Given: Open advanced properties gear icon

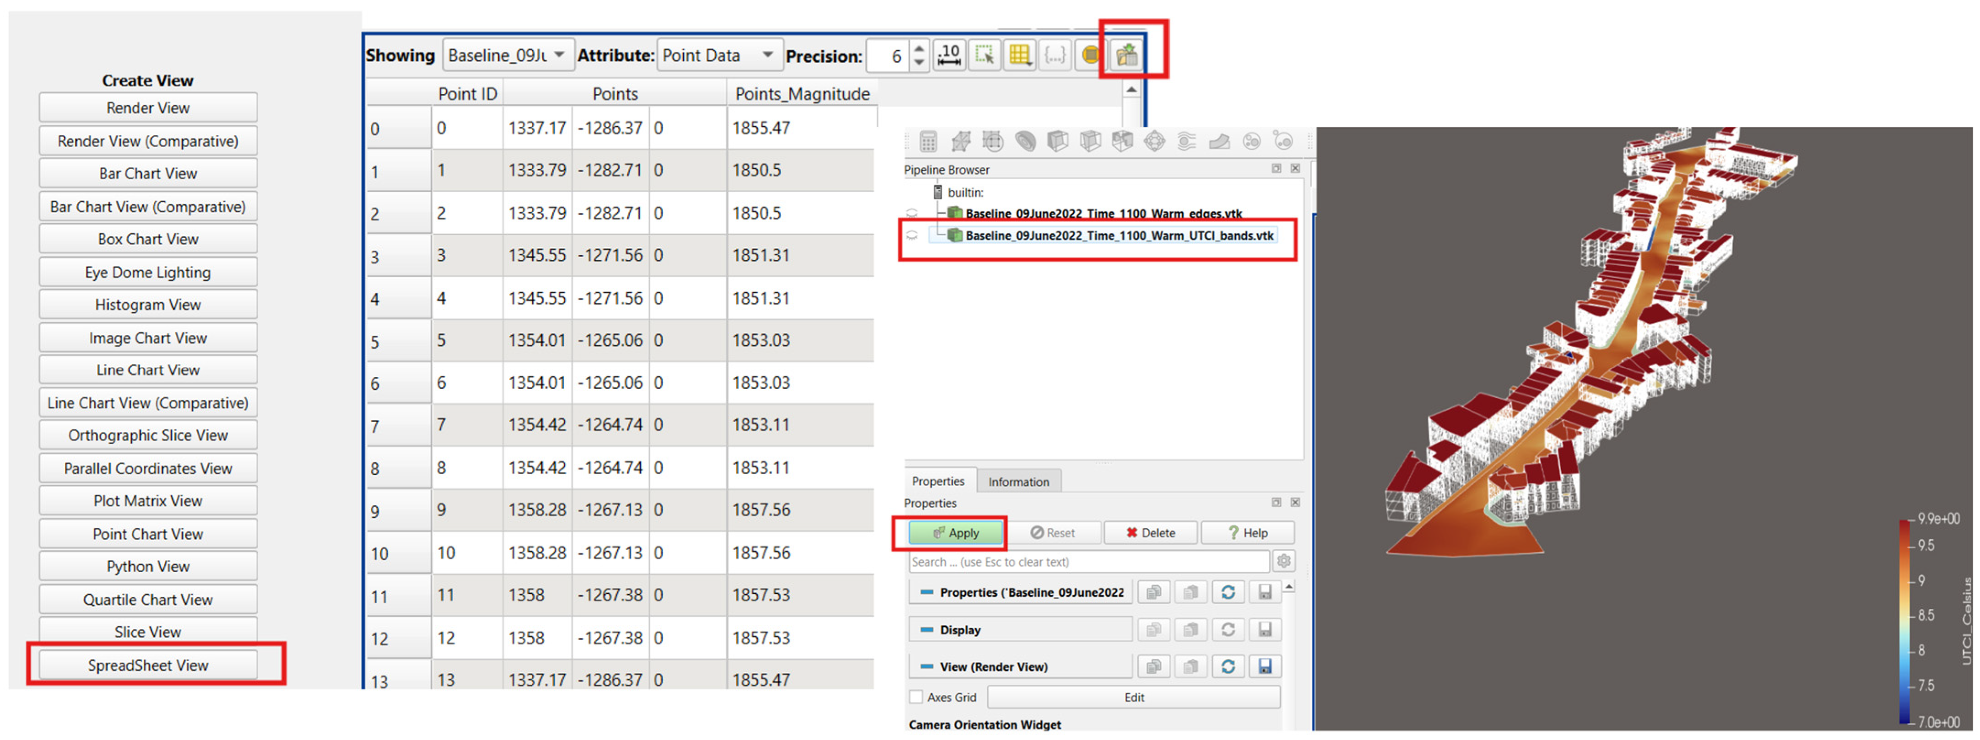Looking at the screenshot, I should coord(1284,562).
